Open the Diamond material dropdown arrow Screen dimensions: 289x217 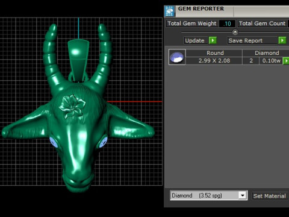243,195
